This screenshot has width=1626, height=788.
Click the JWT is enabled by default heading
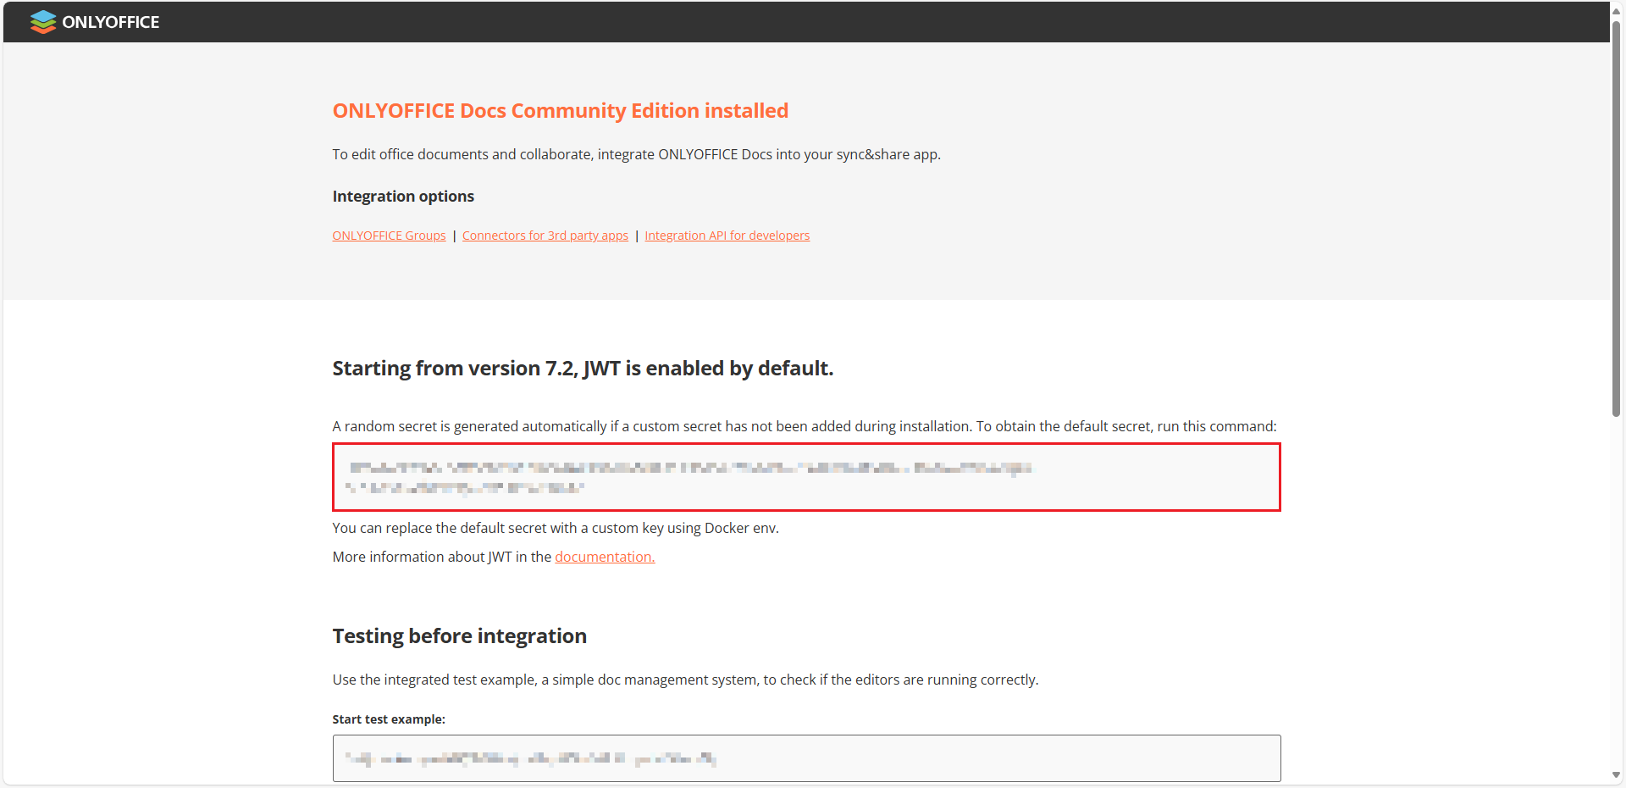[583, 369]
